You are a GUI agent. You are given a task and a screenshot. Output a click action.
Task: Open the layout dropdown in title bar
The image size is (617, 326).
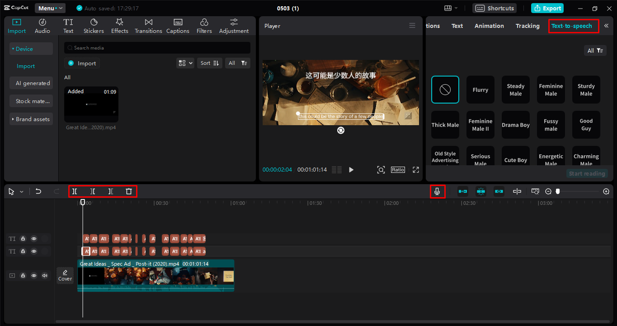click(x=451, y=8)
